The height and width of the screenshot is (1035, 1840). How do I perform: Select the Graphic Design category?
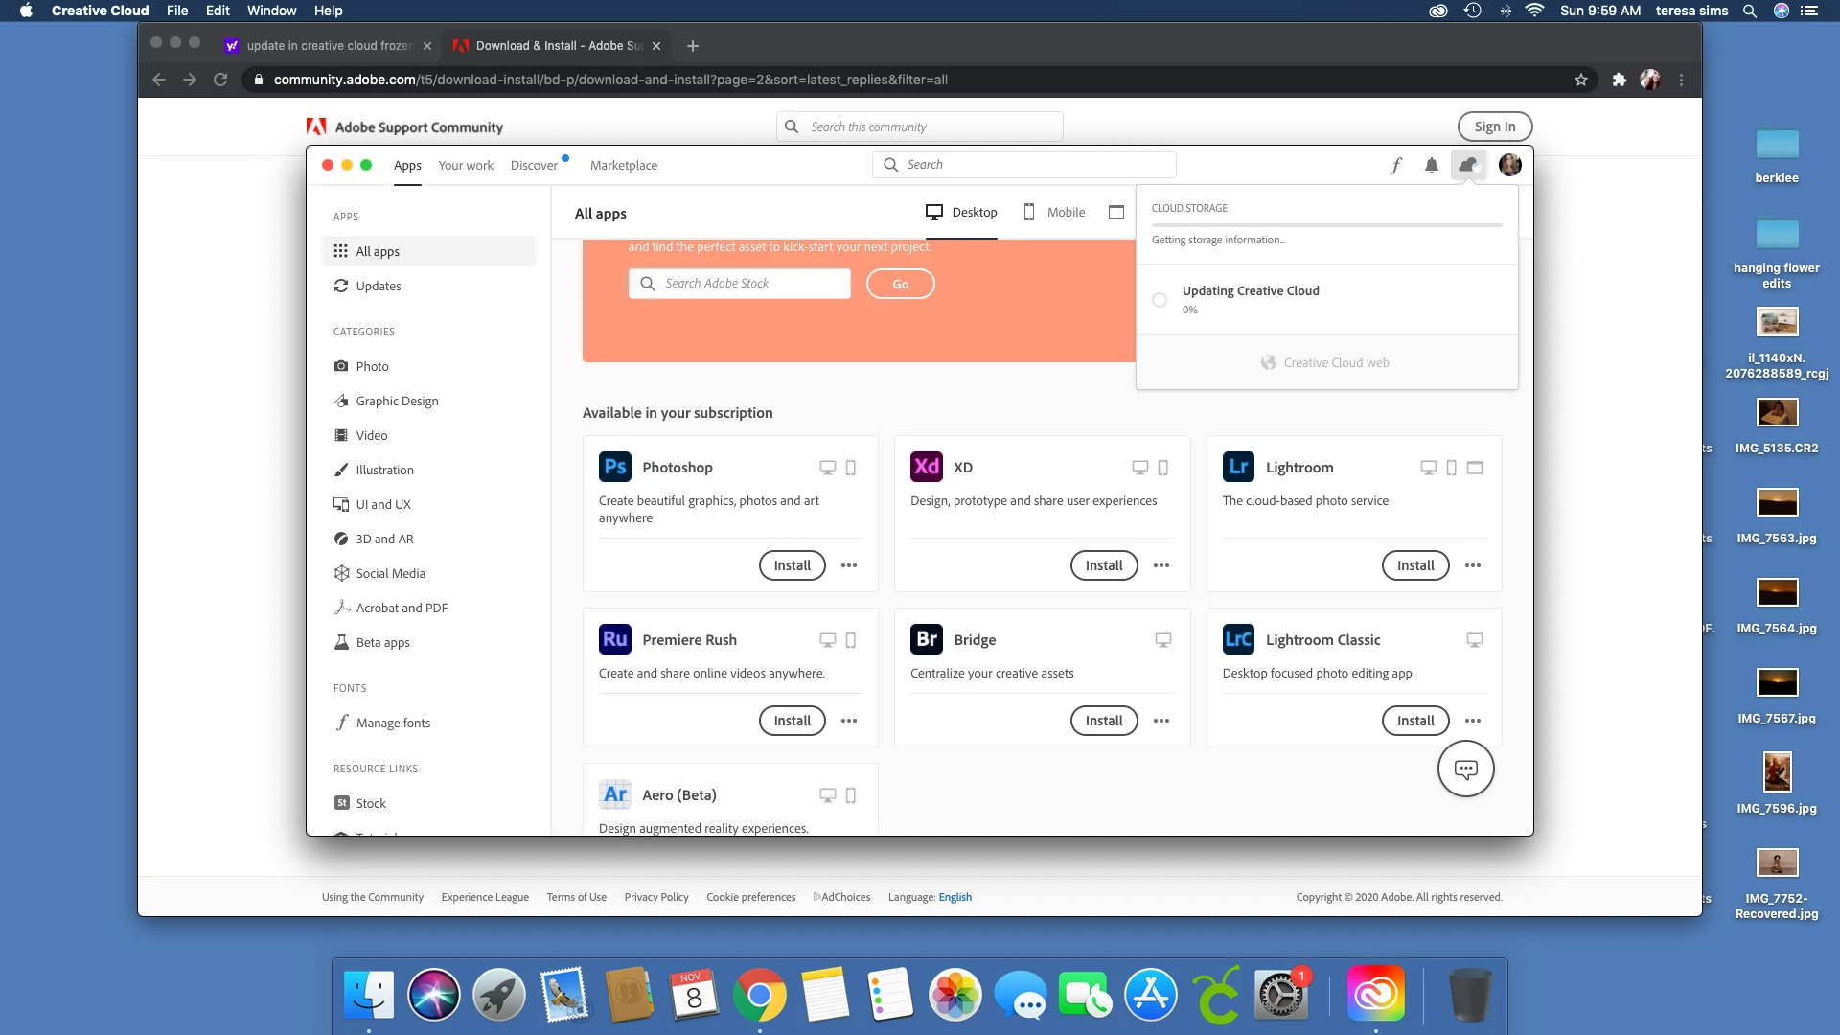tap(429, 401)
